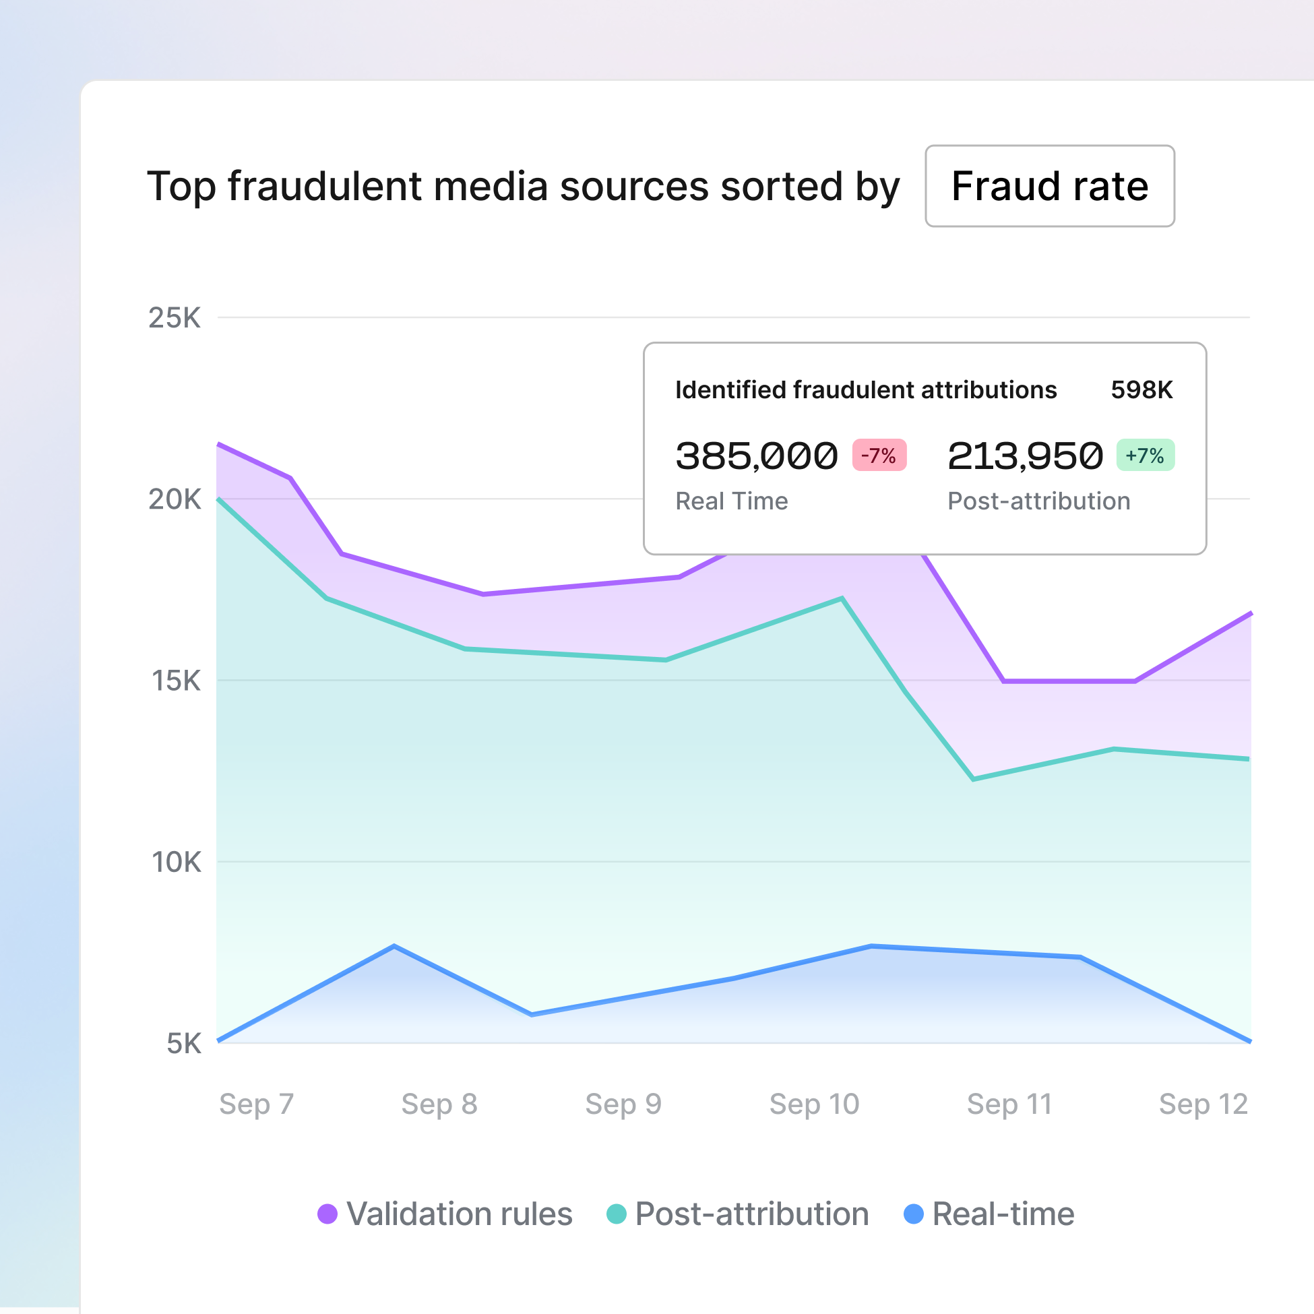
Task: Click the Real Time label in tooltip
Action: [731, 501]
